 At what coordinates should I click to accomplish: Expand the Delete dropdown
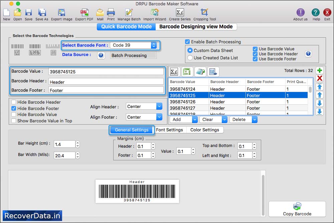tap(255, 120)
